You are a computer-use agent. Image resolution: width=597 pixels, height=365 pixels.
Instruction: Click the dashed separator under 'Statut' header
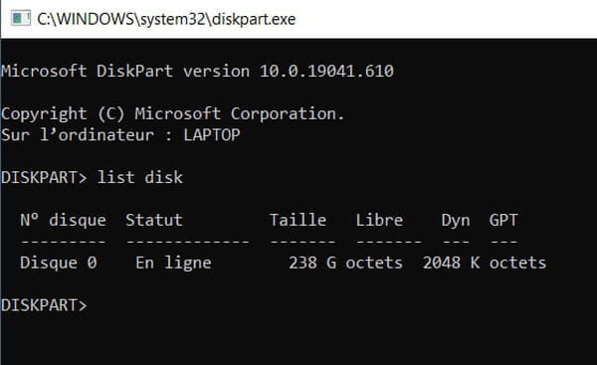click(188, 242)
